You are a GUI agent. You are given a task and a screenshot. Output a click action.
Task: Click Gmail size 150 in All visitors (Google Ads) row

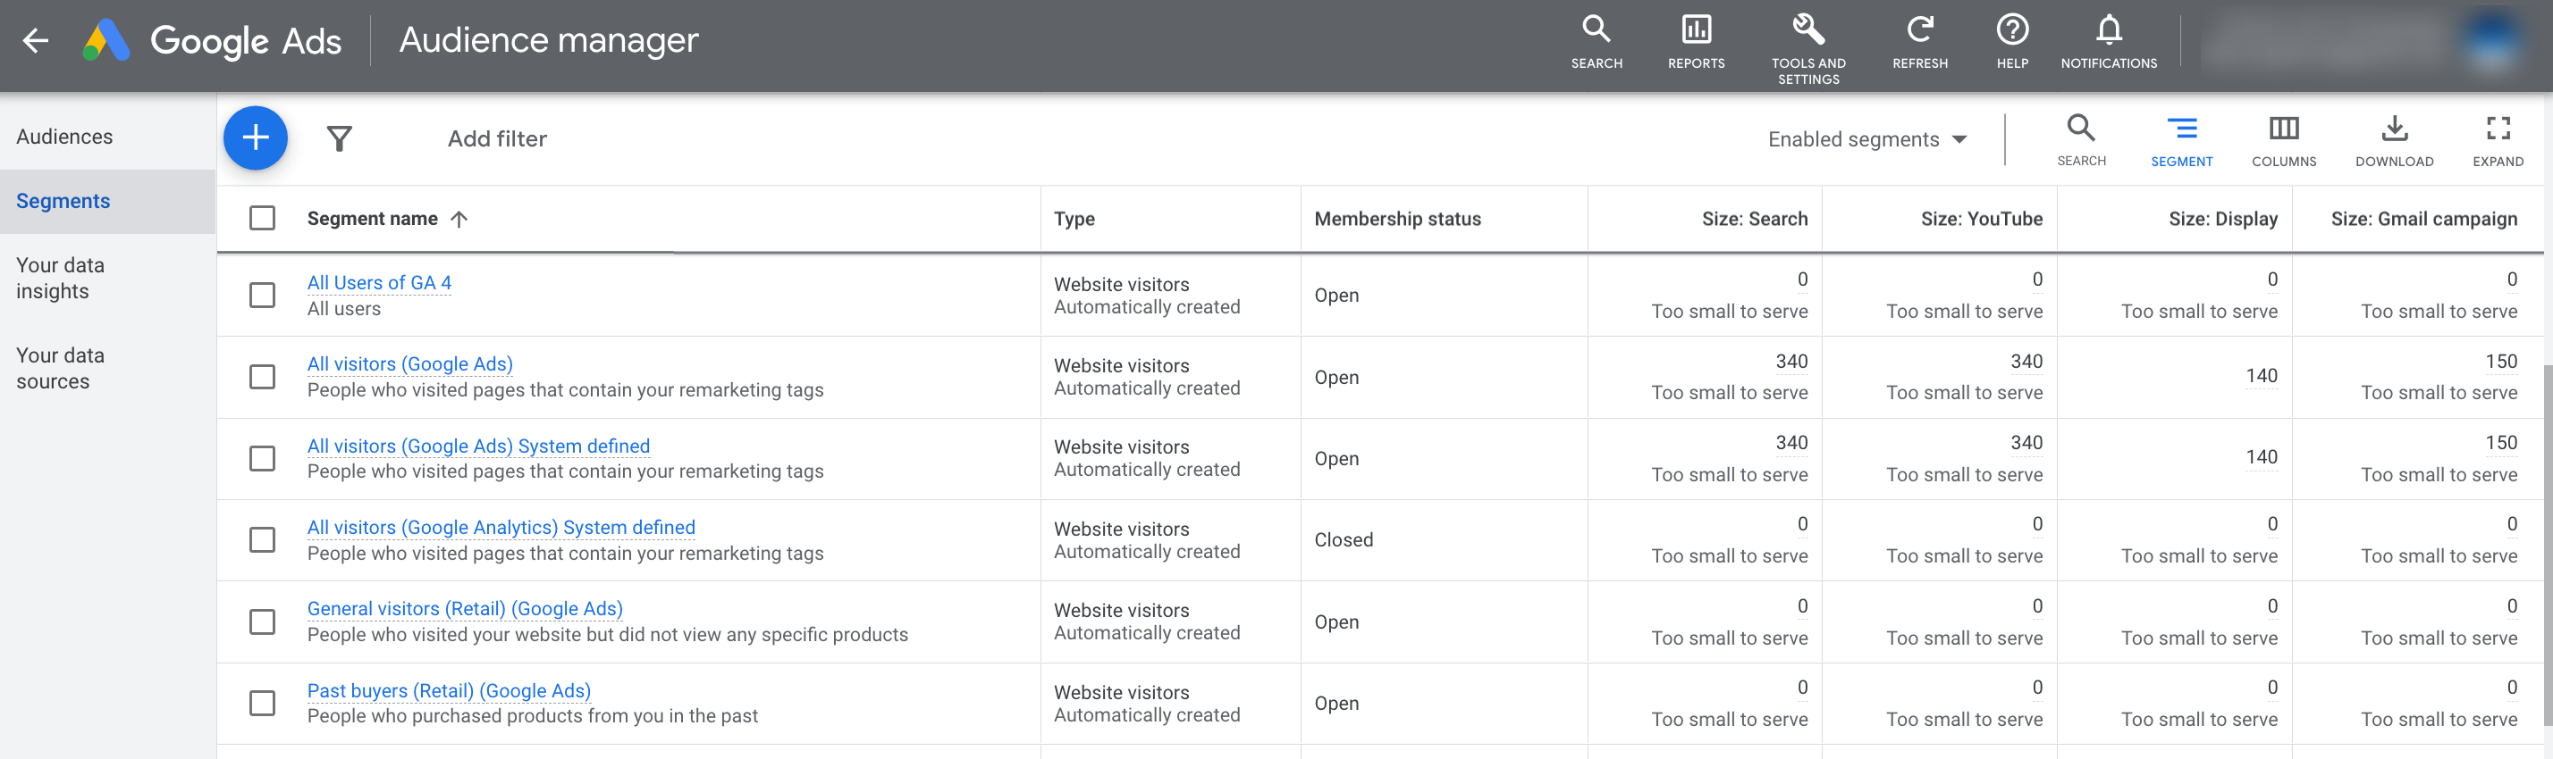click(x=2500, y=361)
